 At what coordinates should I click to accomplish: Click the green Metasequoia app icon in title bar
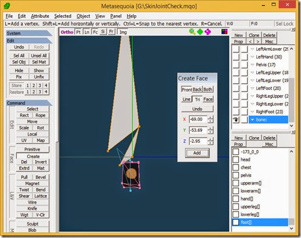pyautogui.click(x=7, y=5)
